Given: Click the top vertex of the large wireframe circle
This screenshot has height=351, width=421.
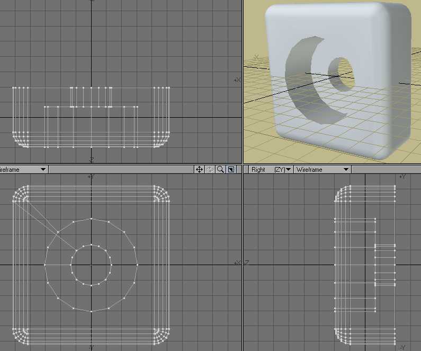Looking at the screenshot, I should coord(91,218).
